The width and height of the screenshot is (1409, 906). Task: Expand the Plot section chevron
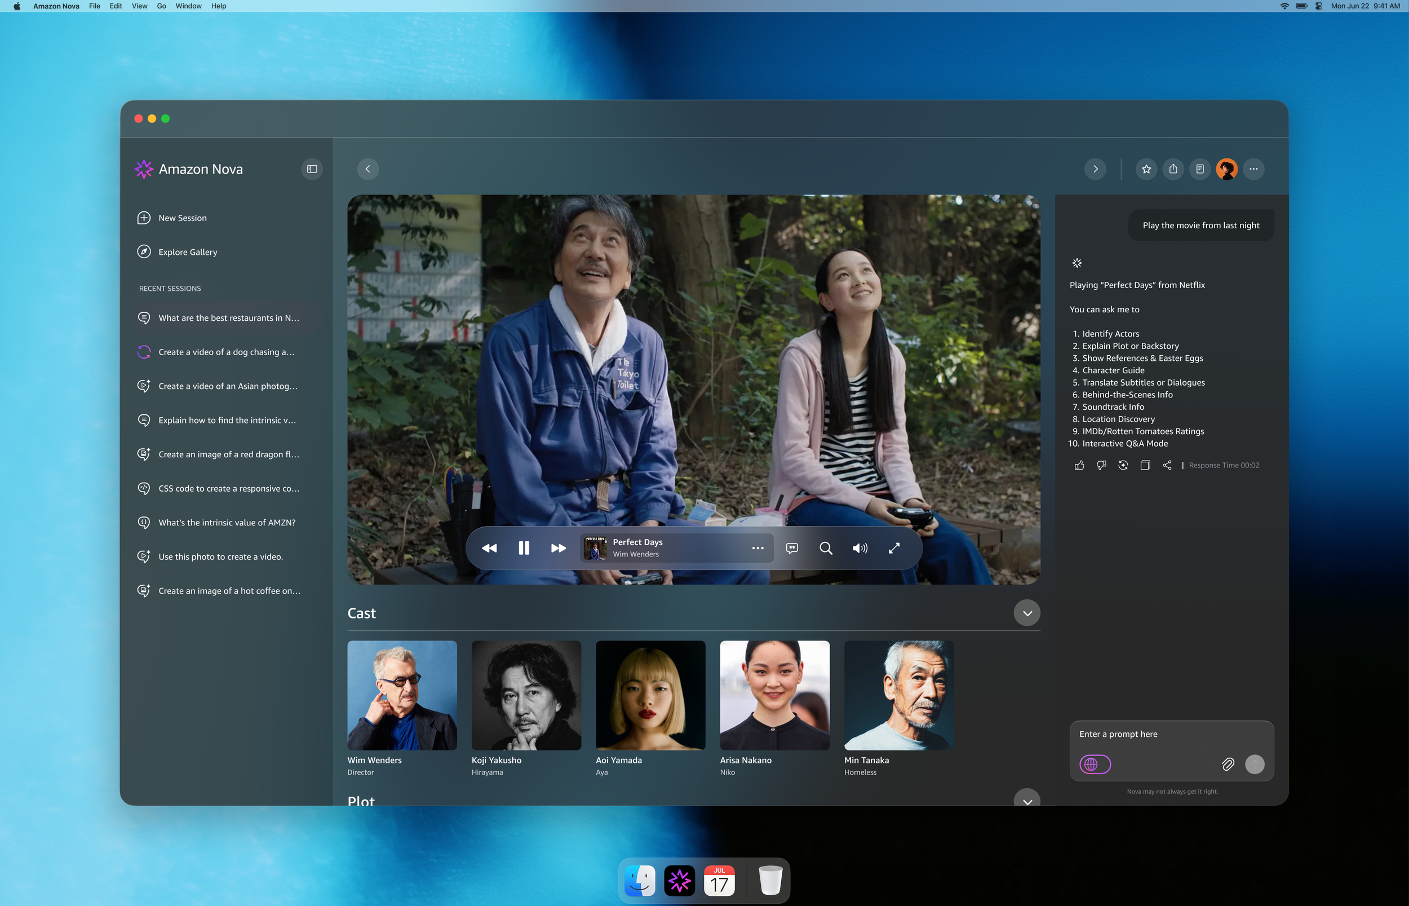click(x=1027, y=799)
